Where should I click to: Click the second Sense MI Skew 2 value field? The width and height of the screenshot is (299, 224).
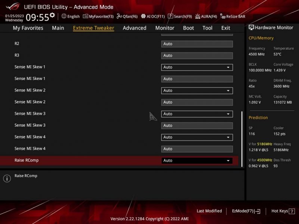197,102
